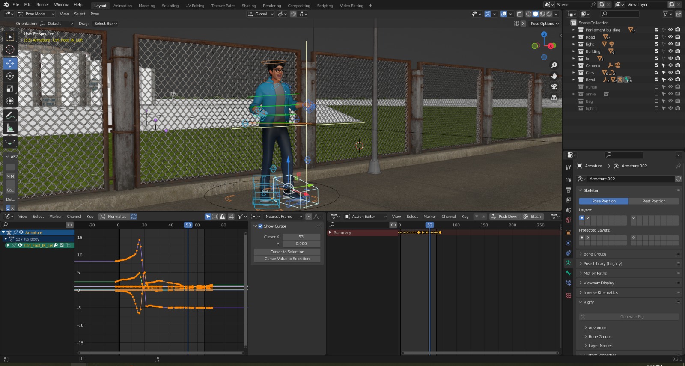Hide the Ratul collection in viewport
Screen dimensions: 685x366
click(x=670, y=80)
